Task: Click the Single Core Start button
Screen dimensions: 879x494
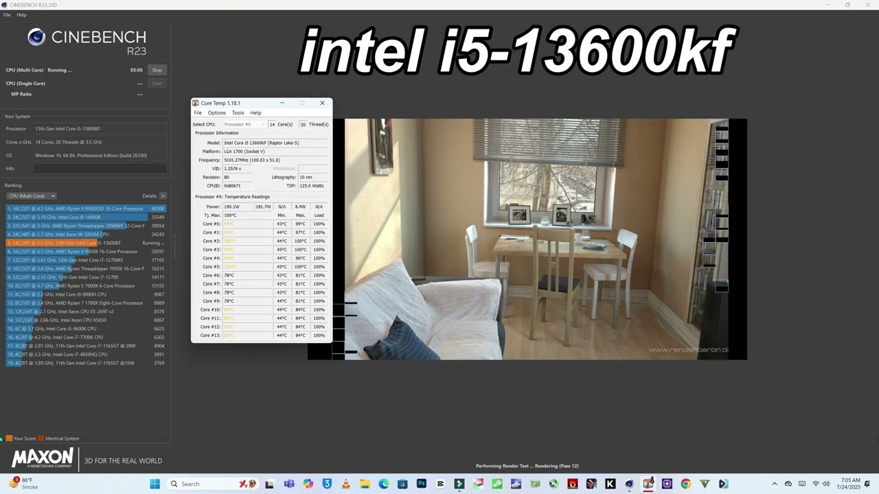Action: (x=157, y=84)
